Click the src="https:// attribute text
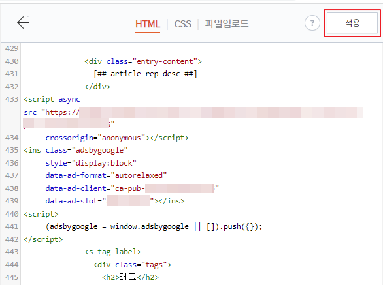383x285 pixels. 52,112
